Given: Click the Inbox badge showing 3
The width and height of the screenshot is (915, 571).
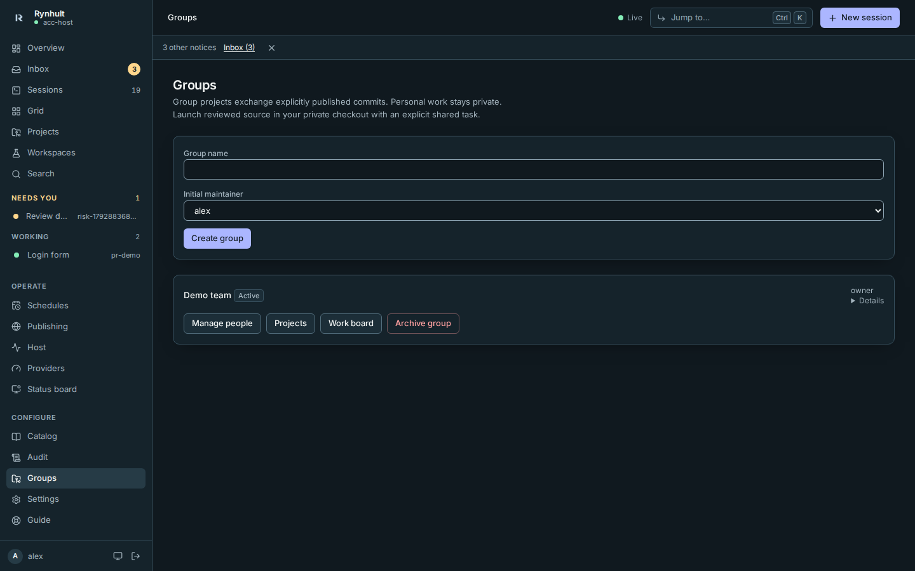Looking at the screenshot, I should [x=134, y=69].
